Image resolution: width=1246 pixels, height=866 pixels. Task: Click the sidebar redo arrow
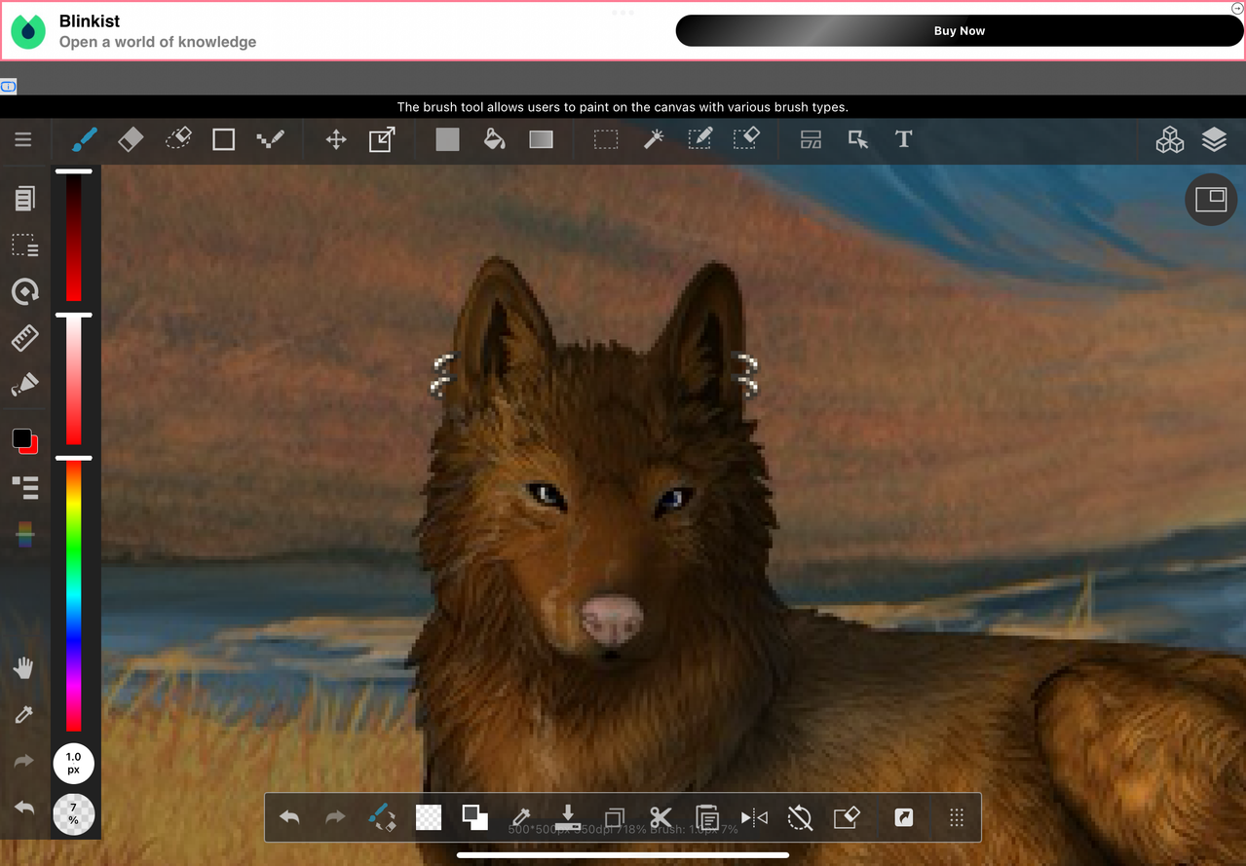23,761
